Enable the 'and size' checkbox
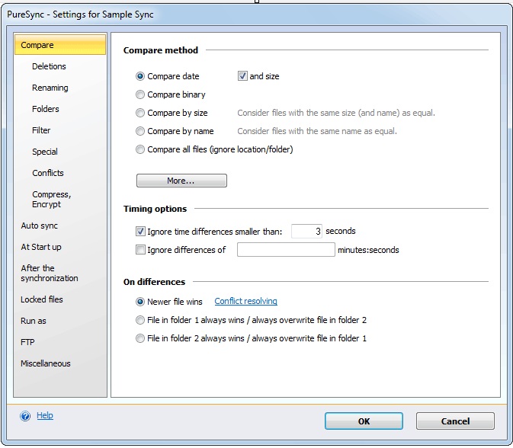 pos(243,76)
